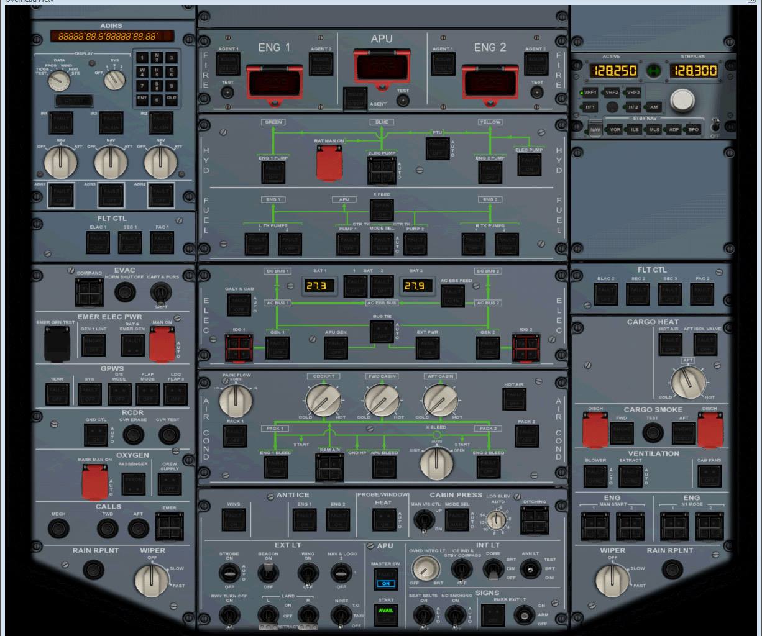762x636 pixels.
Task: Toggle the ADR1 pushbutton
Action: [x=61, y=196]
